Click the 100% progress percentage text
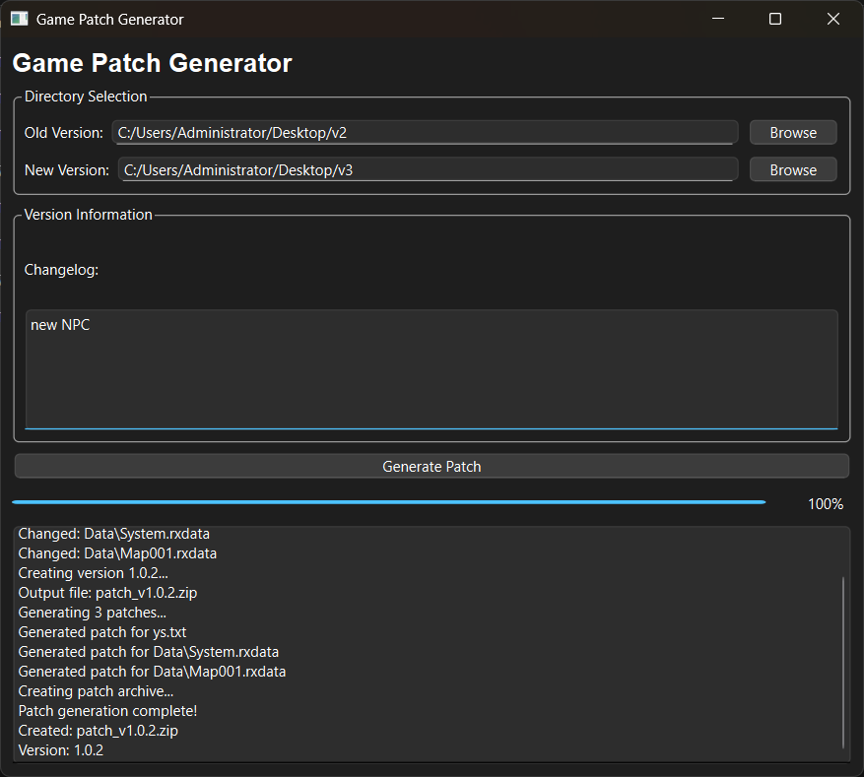 tap(826, 504)
